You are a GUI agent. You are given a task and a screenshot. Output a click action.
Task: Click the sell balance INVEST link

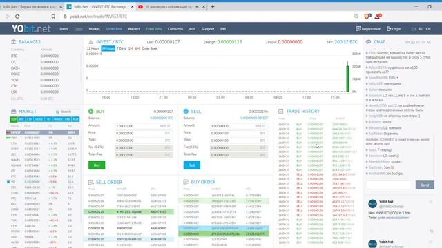[254, 118]
